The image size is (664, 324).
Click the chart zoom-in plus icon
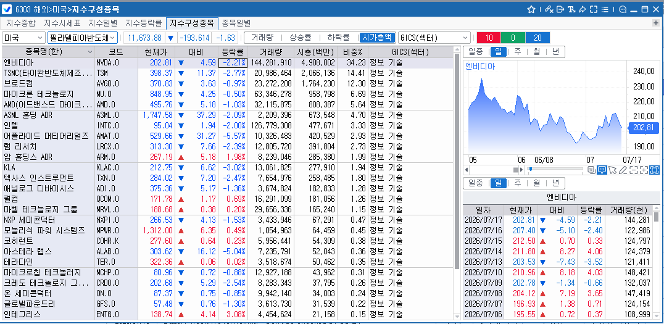644,170
